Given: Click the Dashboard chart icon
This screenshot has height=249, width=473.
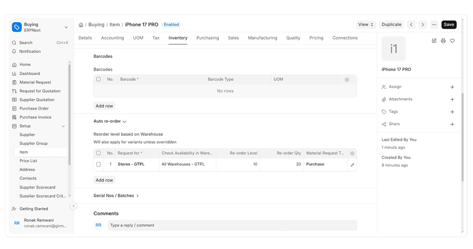Looking at the screenshot, I should coord(14,73).
